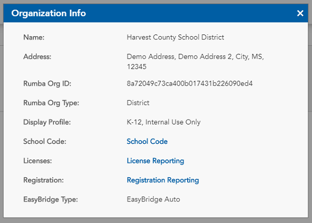Open the Registration Reporting link
The width and height of the screenshot is (312, 223).
(163, 180)
